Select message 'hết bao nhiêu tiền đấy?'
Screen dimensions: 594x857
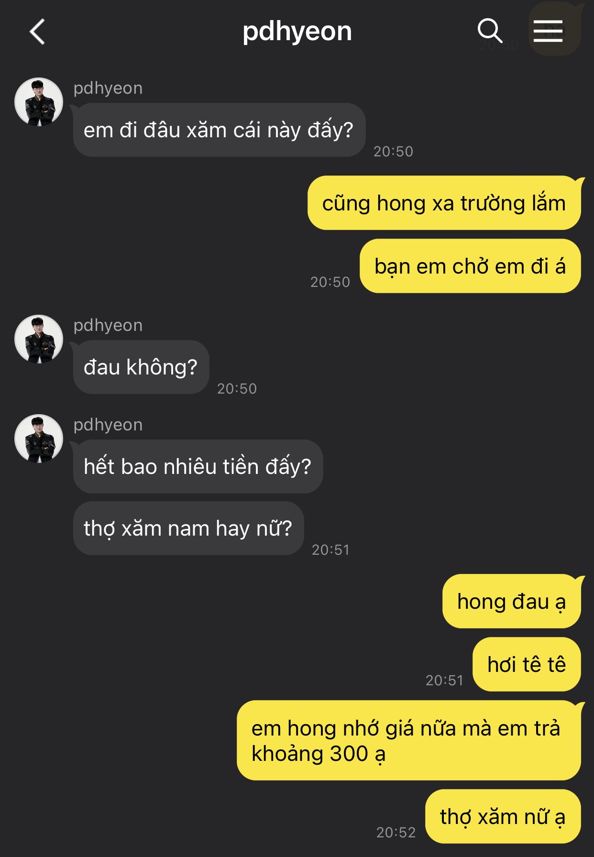pyautogui.click(x=198, y=466)
